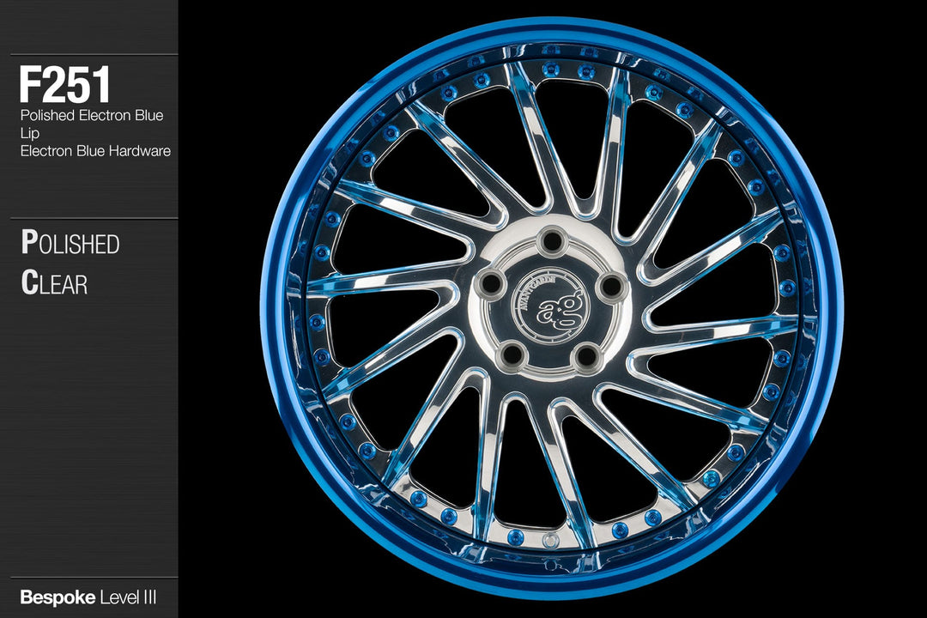Click the left lug hole
Image resolution: width=927 pixels, height=618 pixels.
[x=494, y=282]
